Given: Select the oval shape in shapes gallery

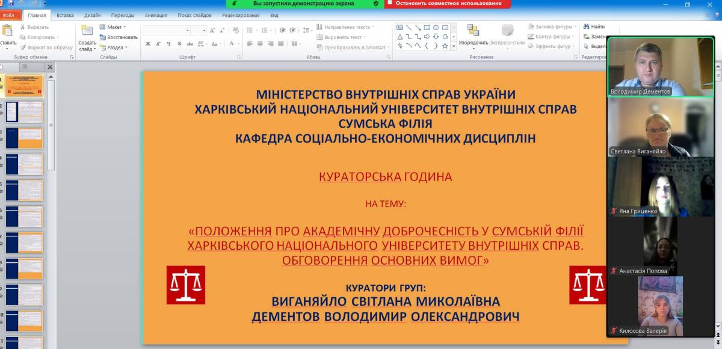Looking at the screenshot, I should pos(436,27).
